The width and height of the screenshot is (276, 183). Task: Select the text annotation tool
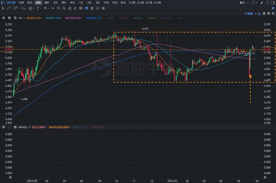click(x=52, y=8)
